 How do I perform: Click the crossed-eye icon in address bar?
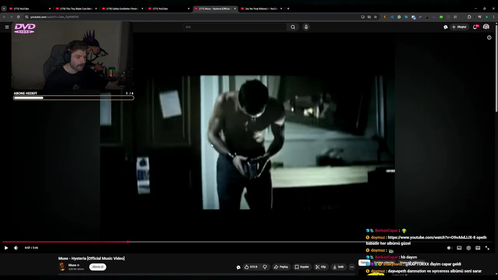click(369, 17)
